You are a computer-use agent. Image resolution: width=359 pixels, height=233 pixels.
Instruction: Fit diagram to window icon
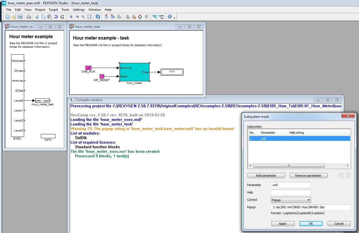click(89, 17)
